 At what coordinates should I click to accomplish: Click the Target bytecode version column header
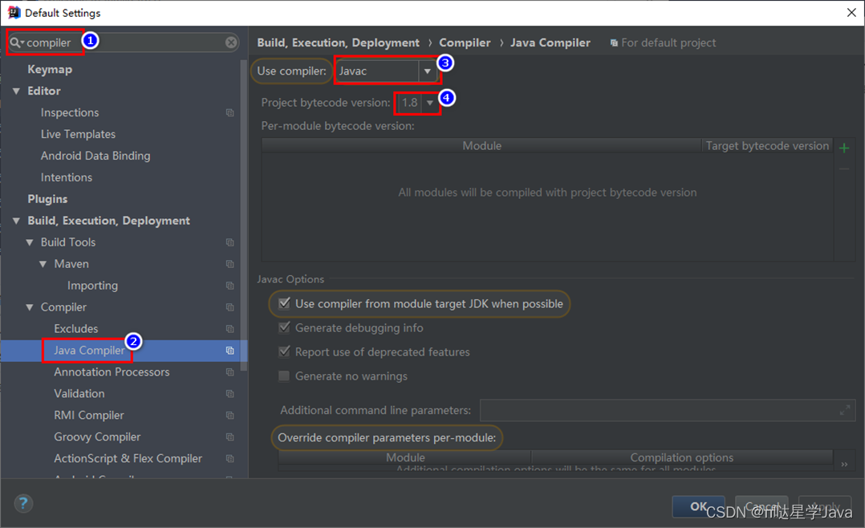[x=767, y=146]
